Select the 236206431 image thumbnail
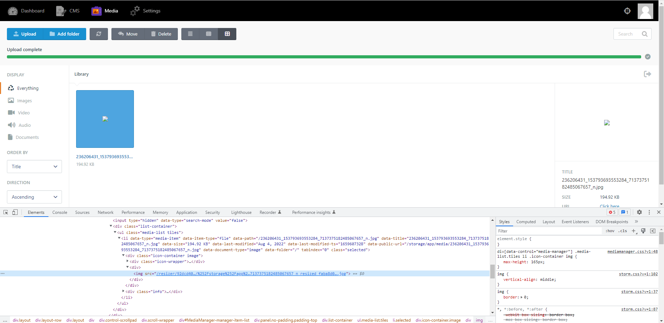664x323 pixels. pos(105,119)
